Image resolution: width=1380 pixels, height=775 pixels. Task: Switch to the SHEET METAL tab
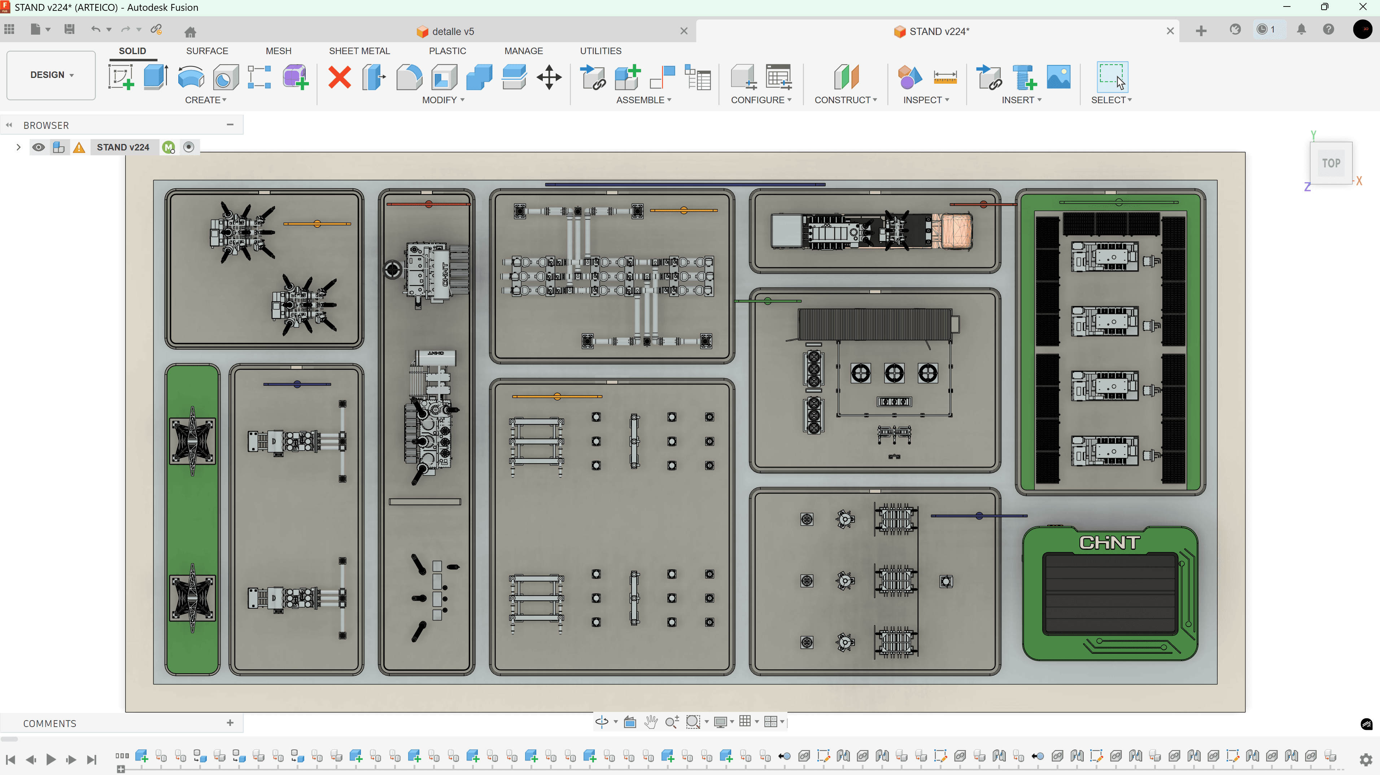(x=359, y=51)
